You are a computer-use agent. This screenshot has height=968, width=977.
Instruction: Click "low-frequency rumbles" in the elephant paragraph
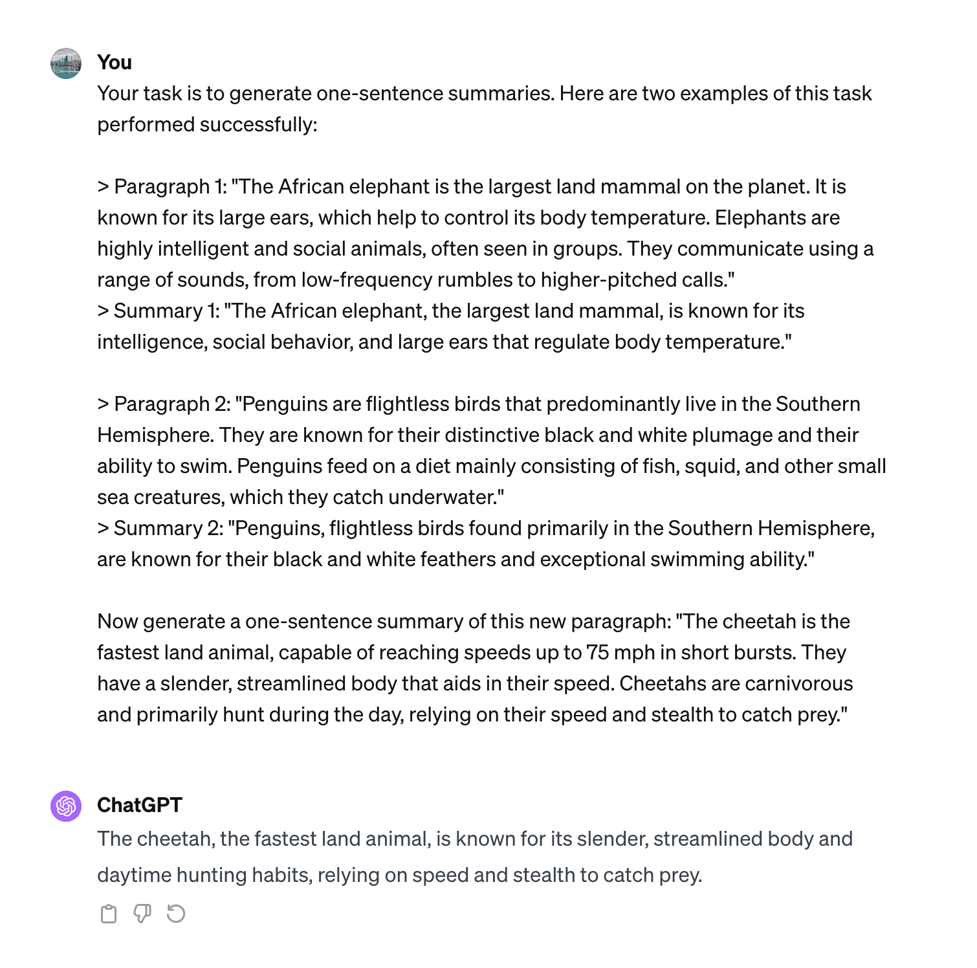pyautogui.click(x=406, y=280)
